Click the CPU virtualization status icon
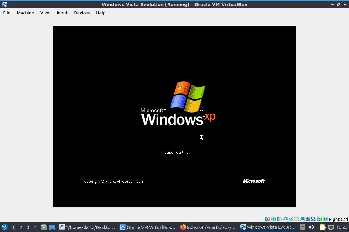The image size is (349, 232). point(314,219)
